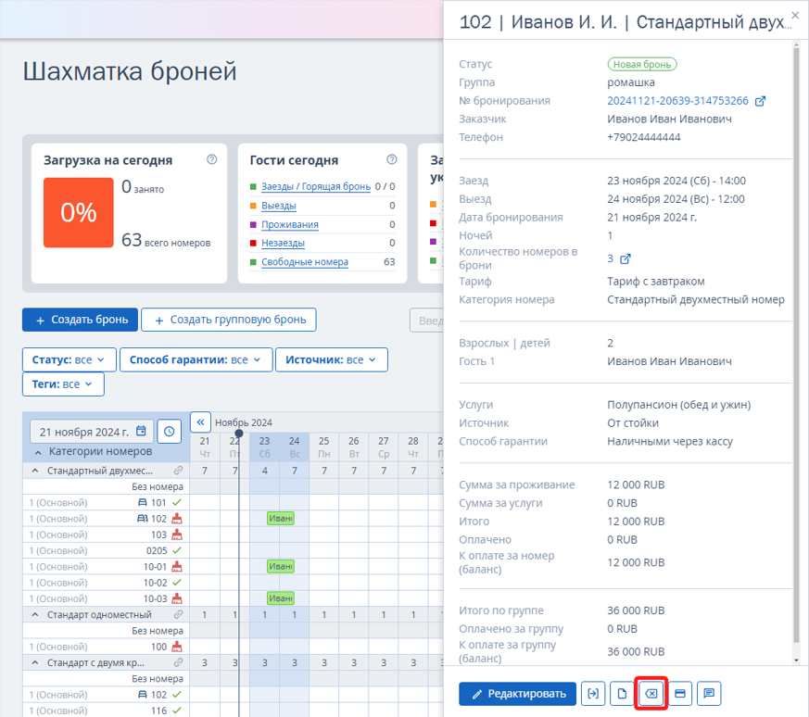This screenshot has width=809, height=717.
Task: Open the document icon button in booking panel
Action: click(x=622, y=693)
